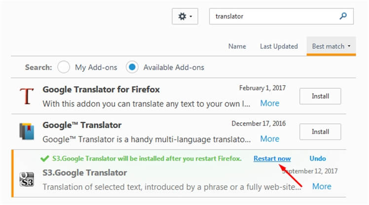Click the Restart now link
The image size is (369, 205).
click(272, 159)
